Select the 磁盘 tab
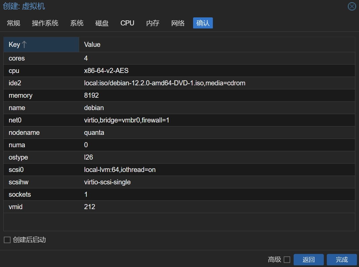Image resolution: width=359 pixels, height=267 pixels. (102, 23)
